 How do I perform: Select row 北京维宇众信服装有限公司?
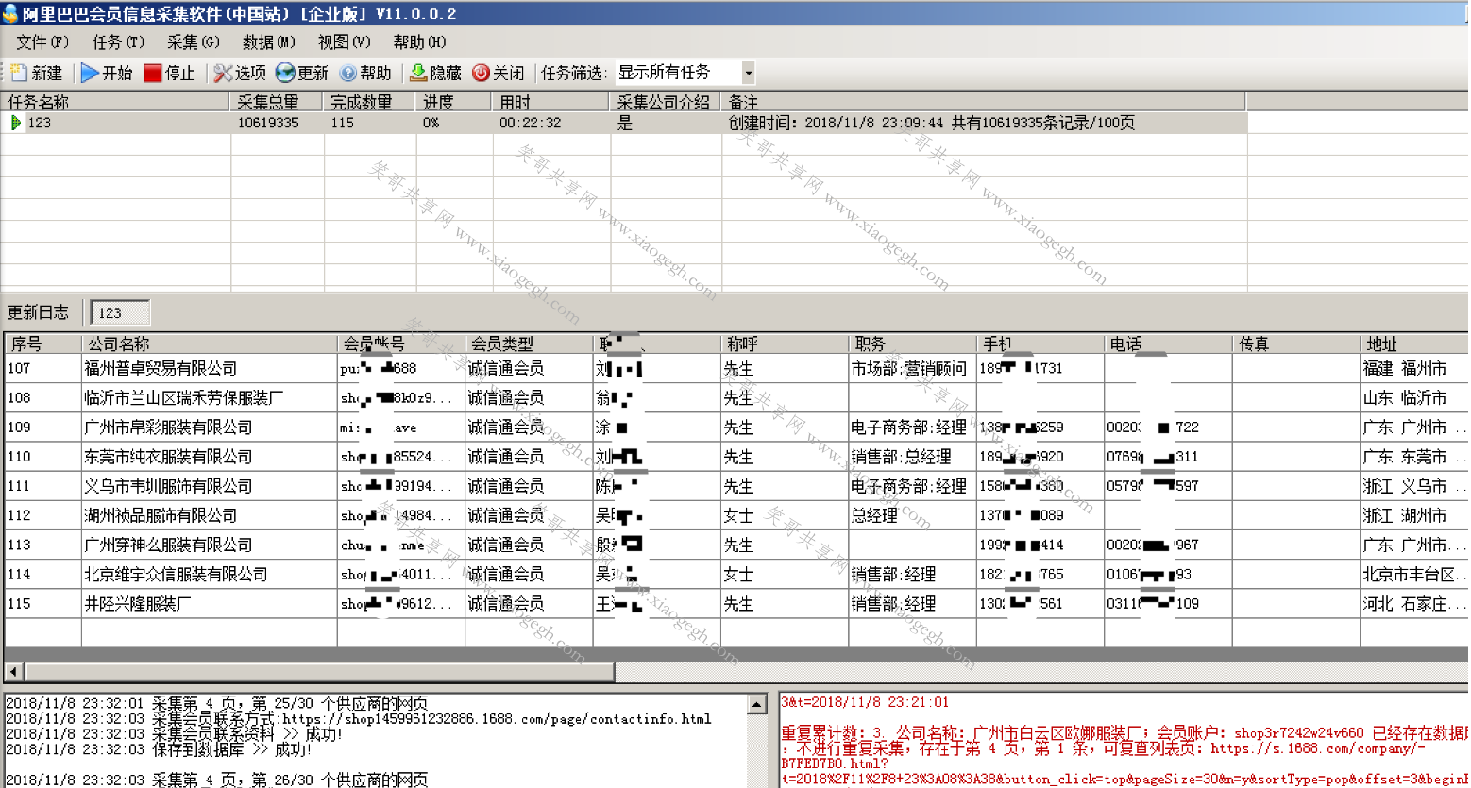coord(736,574)
